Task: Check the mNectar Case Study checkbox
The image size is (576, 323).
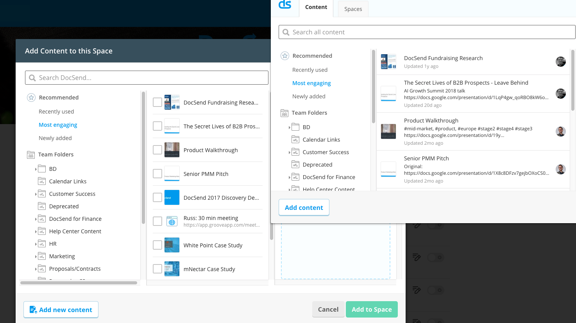Action: point(157,269)
